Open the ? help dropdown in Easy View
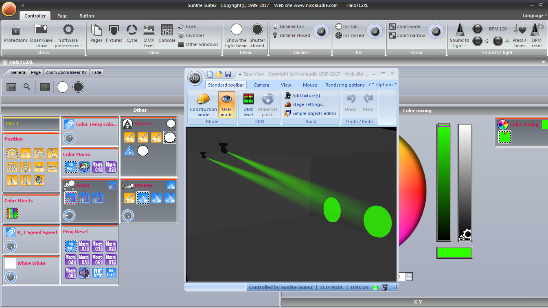The image size is (548, 308). 371,85
